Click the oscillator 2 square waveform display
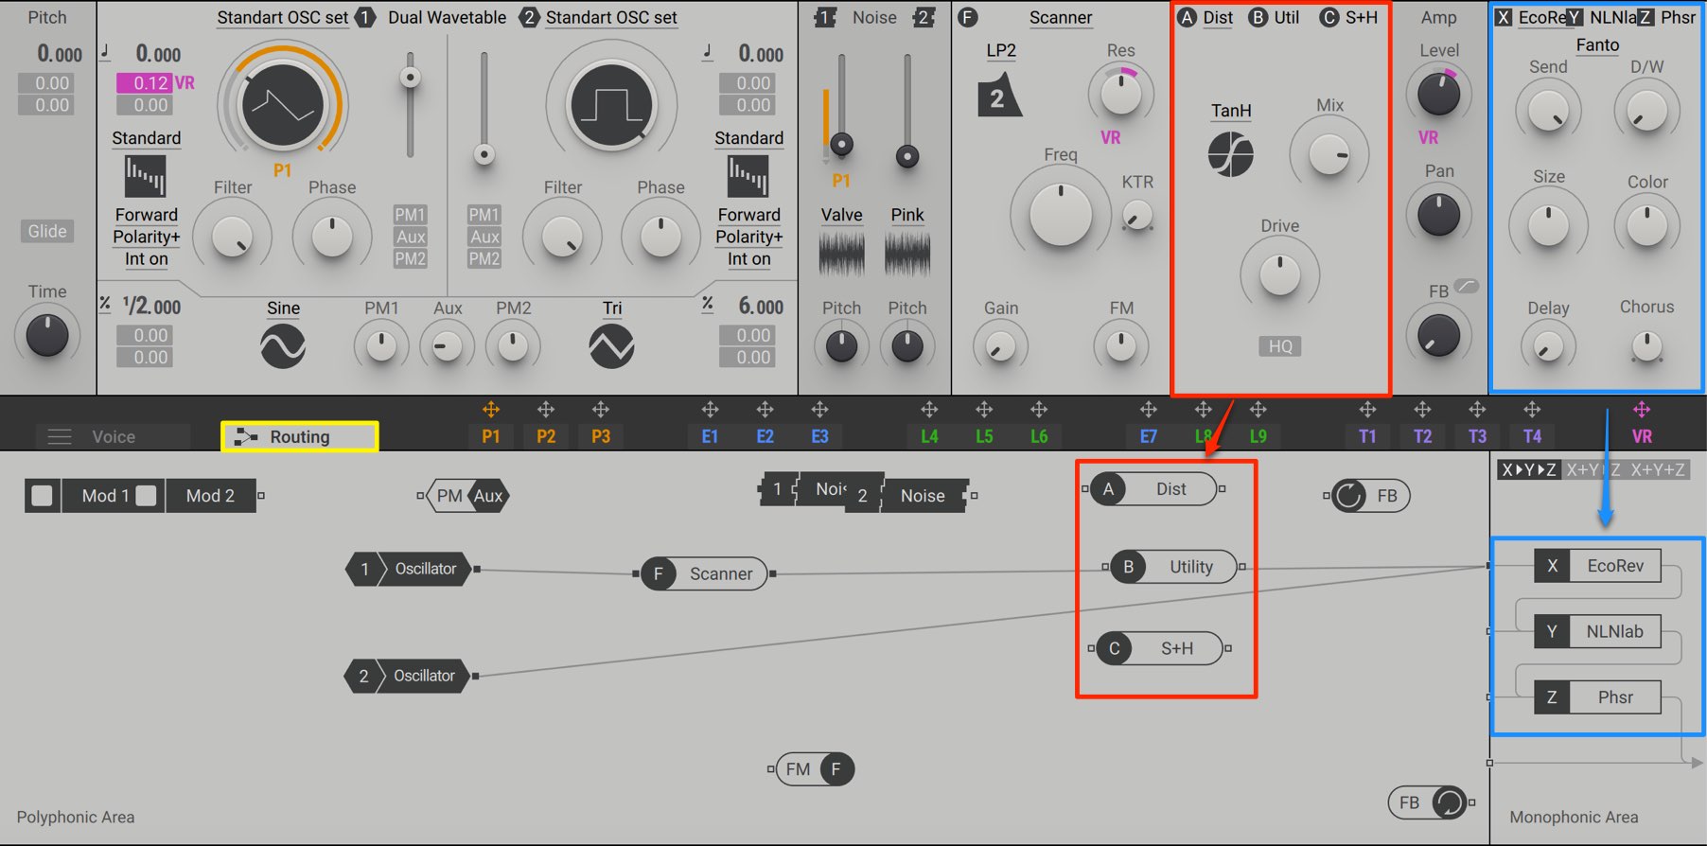The width and height of the screenshot is (1707, 846). pyautogui.click(x=611, y=106)
